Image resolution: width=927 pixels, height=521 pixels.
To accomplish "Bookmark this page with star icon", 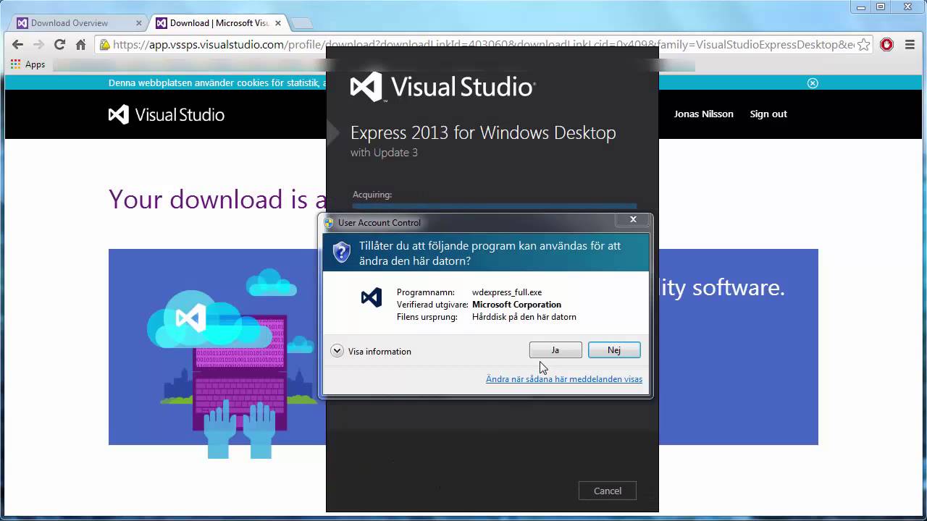I will click(863, 45).
